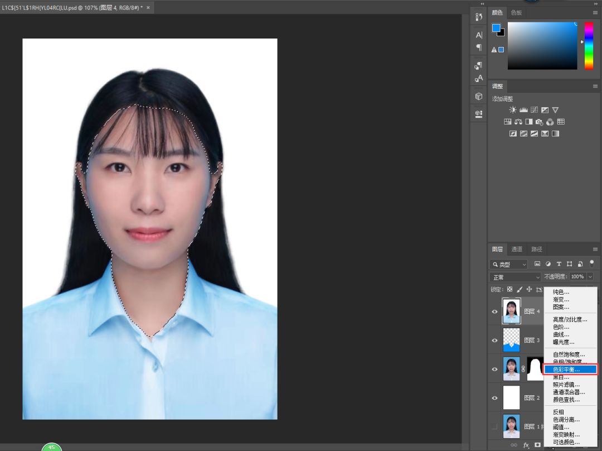Expand the opacity 不透明度 dropdown arrow
This screenshot has width=602, height=451.
pyautogui.click(x=590, y=277)
